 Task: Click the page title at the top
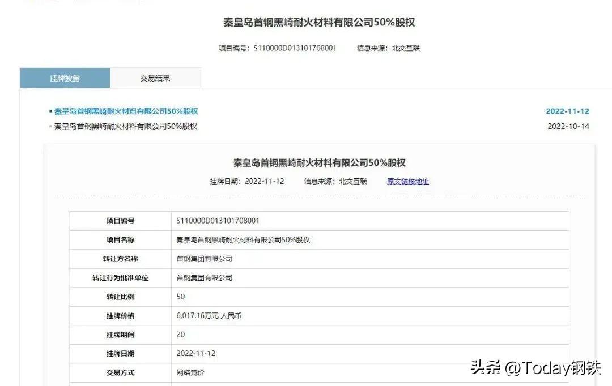319,22
